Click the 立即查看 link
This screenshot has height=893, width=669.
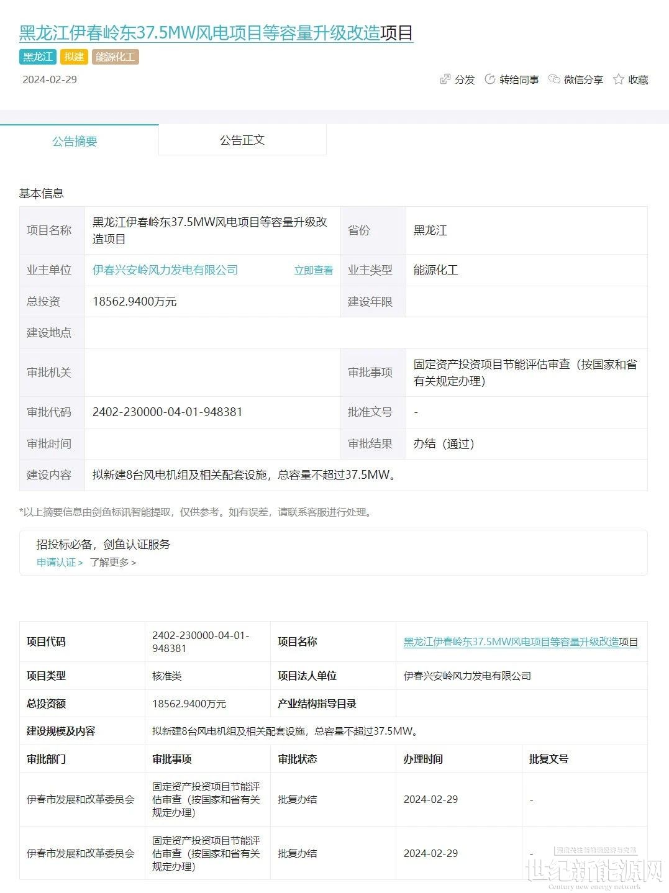point(314,270)
